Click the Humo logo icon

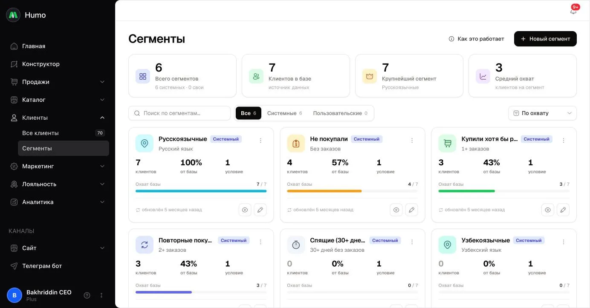coord(13,15)
